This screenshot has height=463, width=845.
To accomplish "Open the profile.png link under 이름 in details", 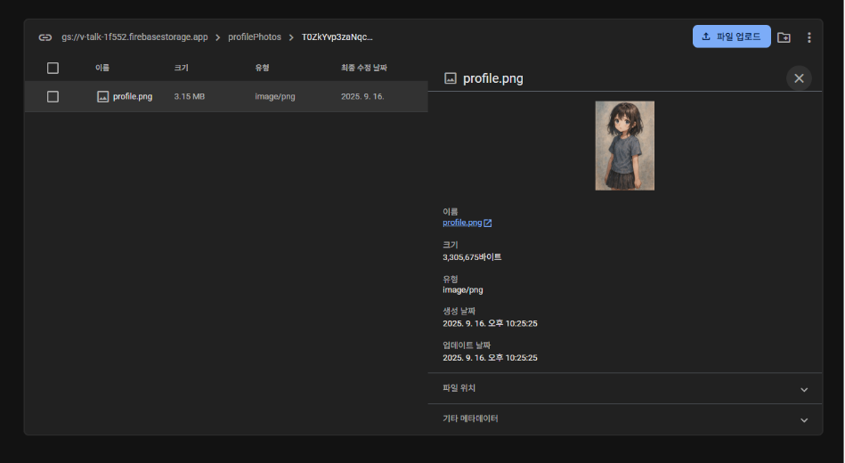I will tap(461, 223).
